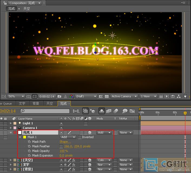Click the Mask Opacity 100% value
Viewport: 191px width, 173px height.
tap(64, 151)
